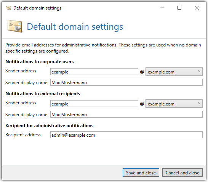Click the Cancel and close button
The image size is (208, 182).
click(x=182, y=172)
